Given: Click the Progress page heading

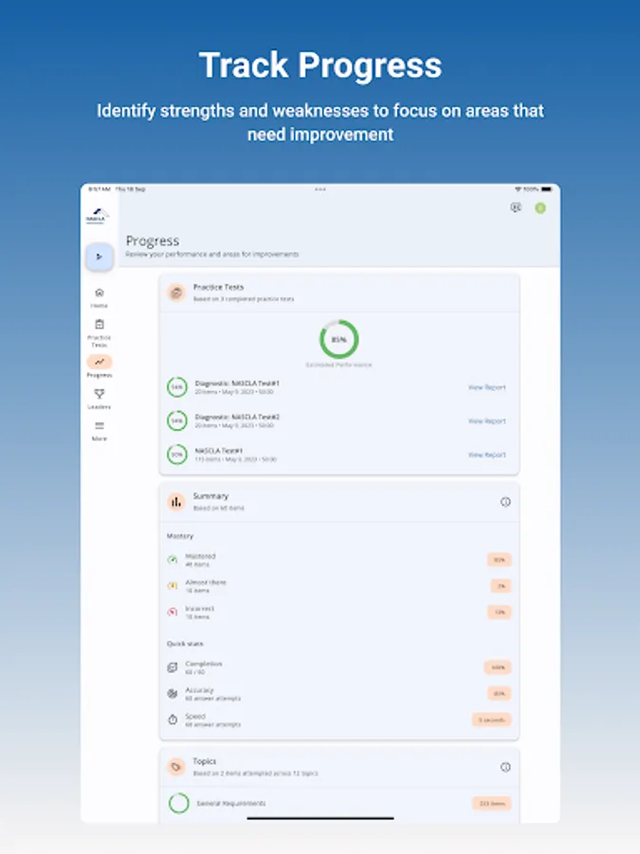Looking at the screenshot, I should [153, 241].
